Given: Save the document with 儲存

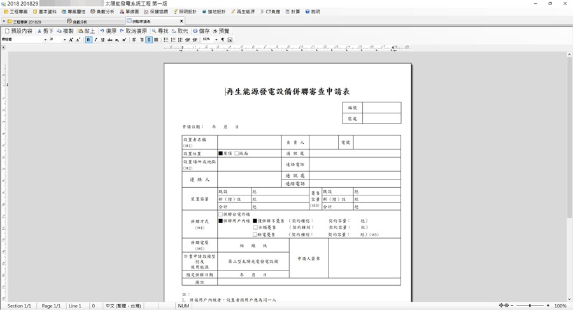Looking at the screenshot, I should (x=201, y=31).
